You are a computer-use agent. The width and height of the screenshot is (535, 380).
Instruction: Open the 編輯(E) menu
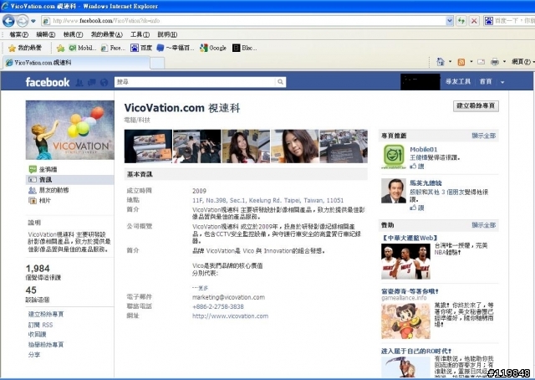tap(46, 34)
